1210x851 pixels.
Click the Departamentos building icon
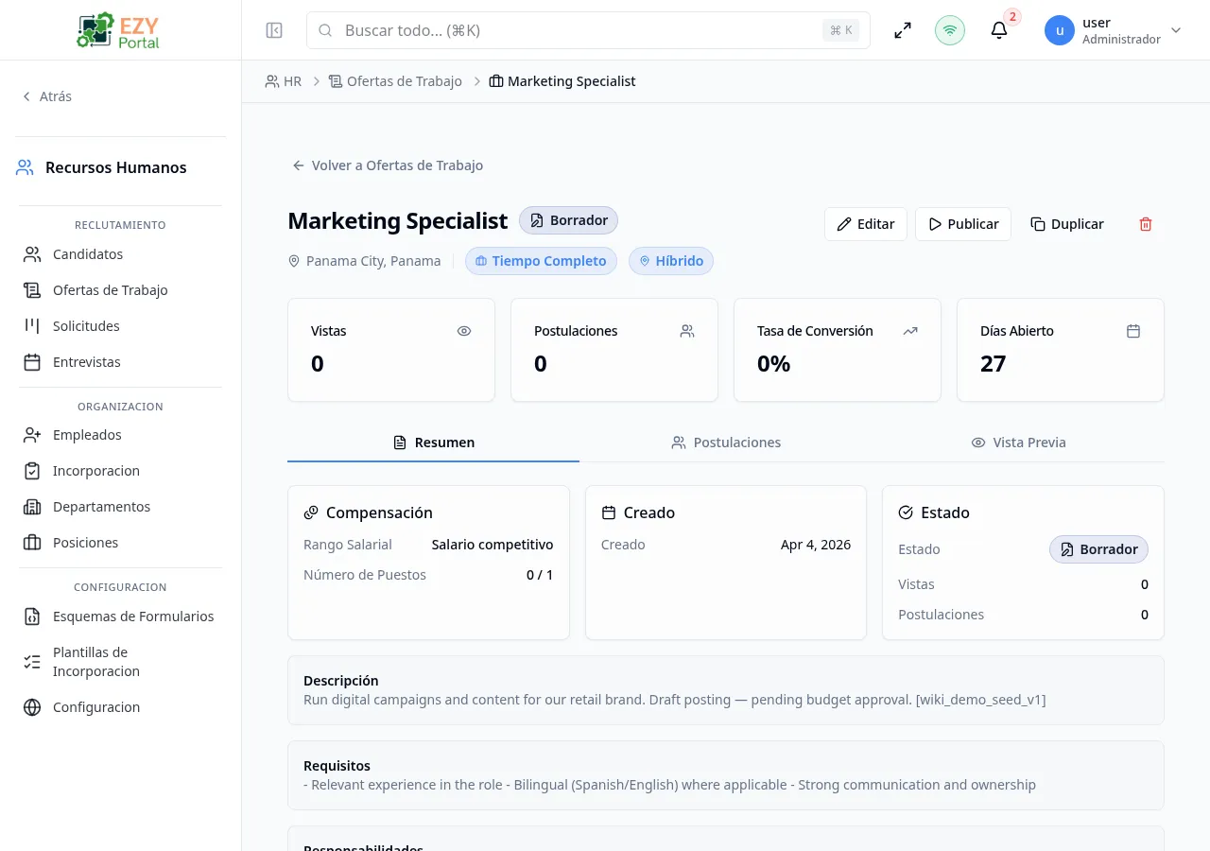32,507
